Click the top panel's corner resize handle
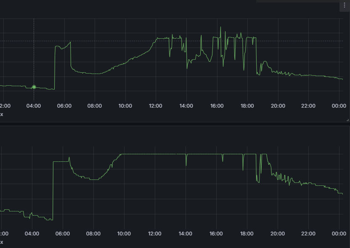This screenshot has width=350, height=248. coord(347,120)
